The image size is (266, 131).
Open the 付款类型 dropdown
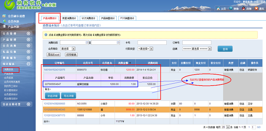pos(145,49)
